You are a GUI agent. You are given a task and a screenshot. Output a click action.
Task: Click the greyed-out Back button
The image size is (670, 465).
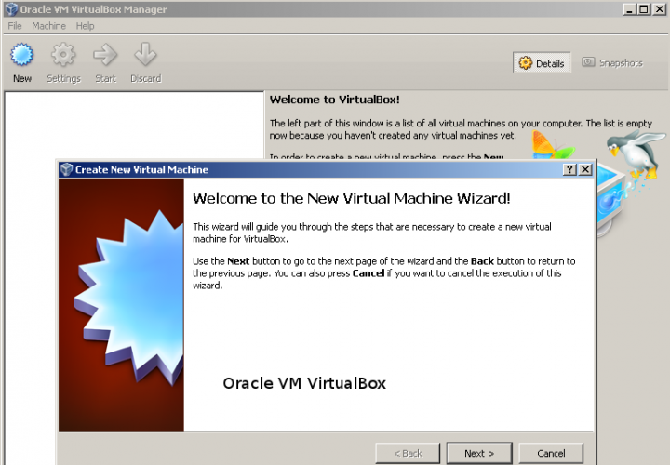click(x=407, y=453)
